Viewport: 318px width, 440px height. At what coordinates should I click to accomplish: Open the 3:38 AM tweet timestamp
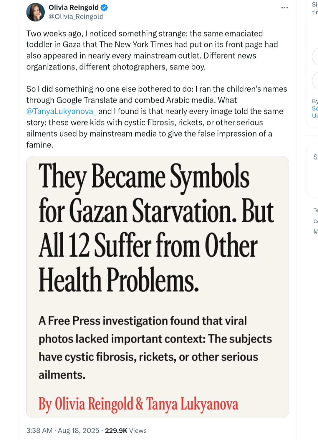pos(39,431)
